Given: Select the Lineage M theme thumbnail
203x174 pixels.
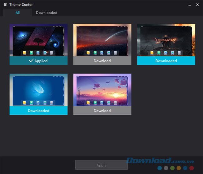Looking at the screenshot, I should pyautogui.click(x=166, y=40).
